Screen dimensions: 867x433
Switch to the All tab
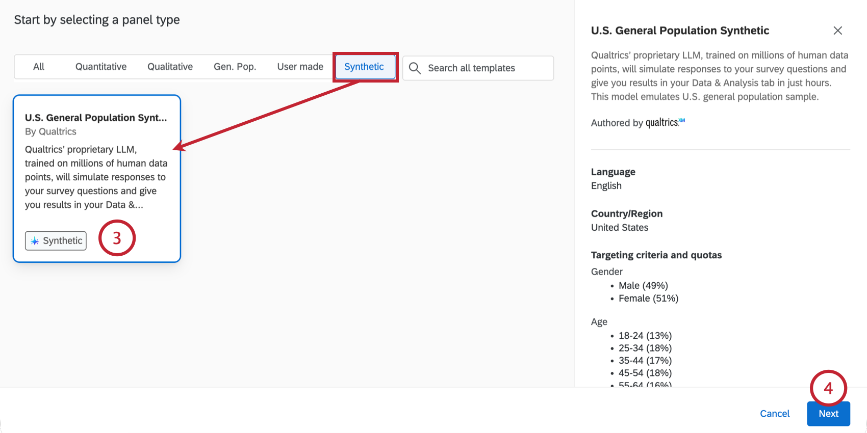[x=39, y=67]
